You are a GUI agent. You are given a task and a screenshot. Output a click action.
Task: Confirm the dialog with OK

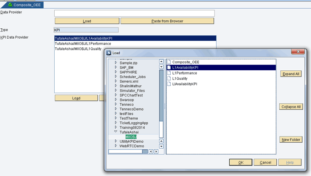240,162
